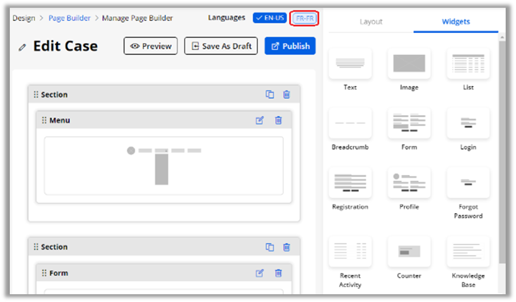Select the Image widget icon
Image resolution: width=516 pixels, height=302 pixels.
tap(409, 63)
